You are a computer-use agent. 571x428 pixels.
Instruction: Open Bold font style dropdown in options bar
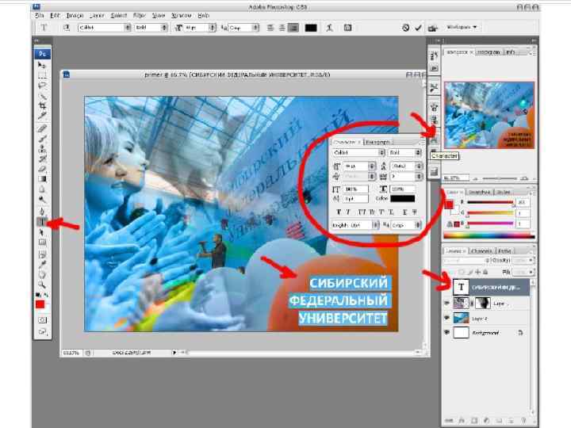click(x=164, y=27)
